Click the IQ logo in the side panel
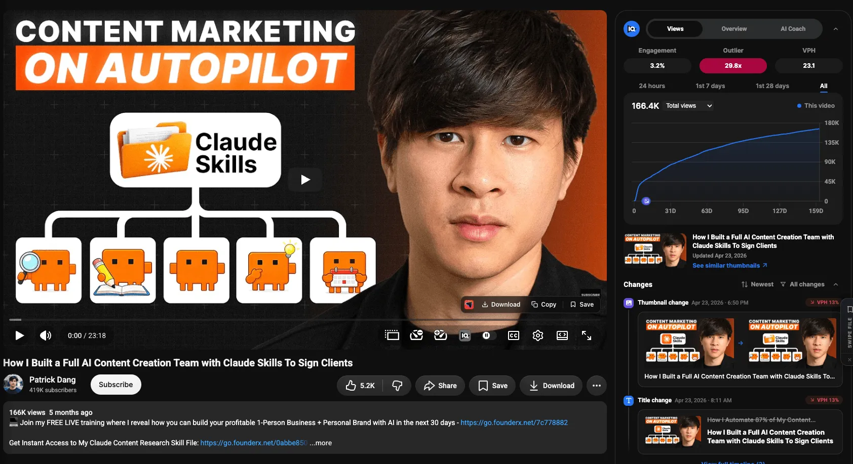This screenshot has width=853, height=464. point(632,29)
